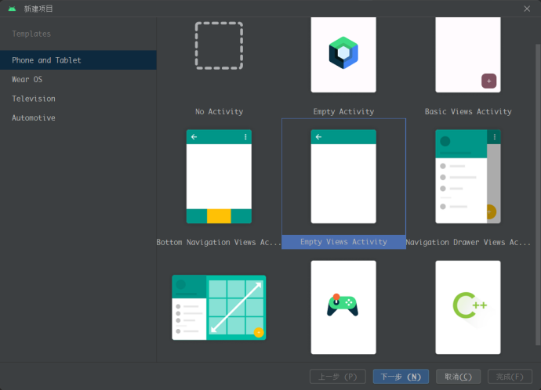
Task: Select the responsive grid layout template thumbnail
Action: (219, 307)
